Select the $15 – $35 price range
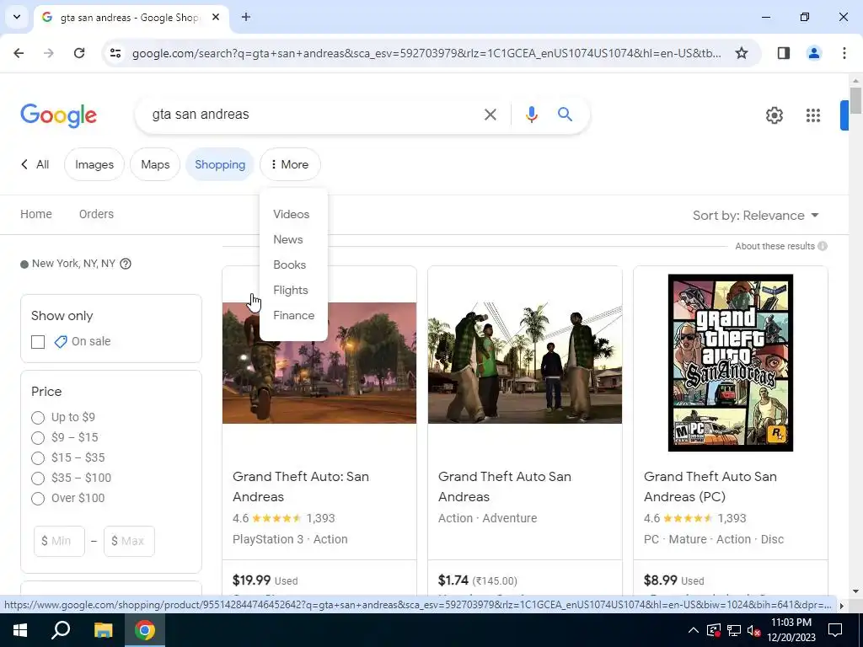This screenshot has height=647, width=863. tap(38, 457)
